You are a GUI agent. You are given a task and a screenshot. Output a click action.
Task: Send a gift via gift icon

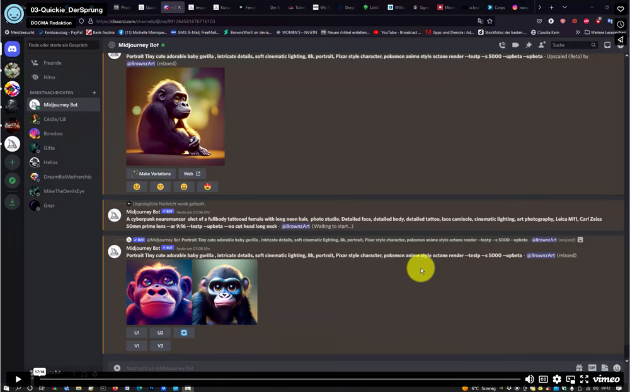[579, 367]
